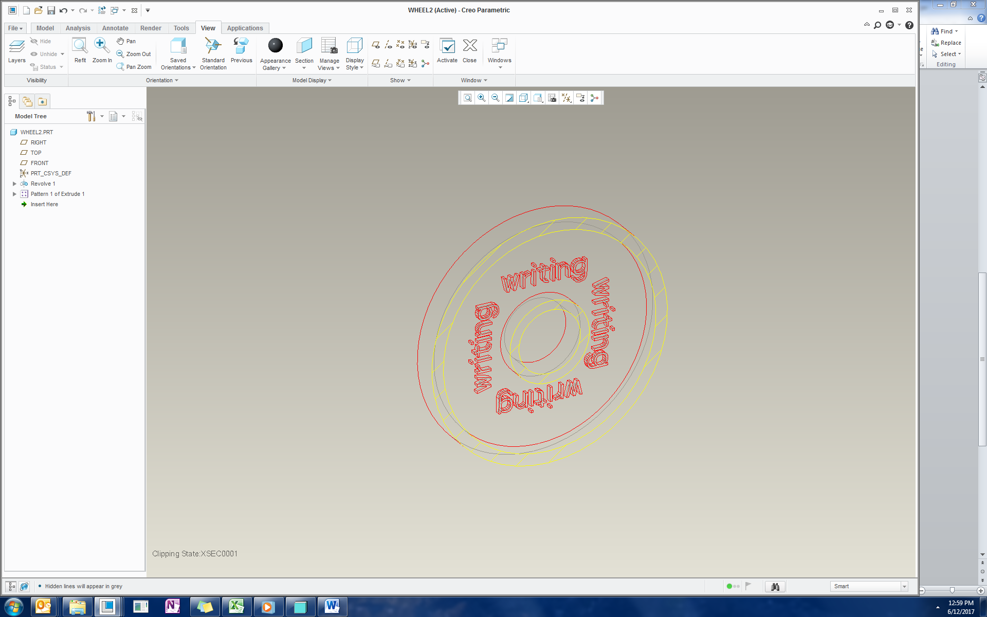Open the File menu
The image size is (987, 617).
15,28
